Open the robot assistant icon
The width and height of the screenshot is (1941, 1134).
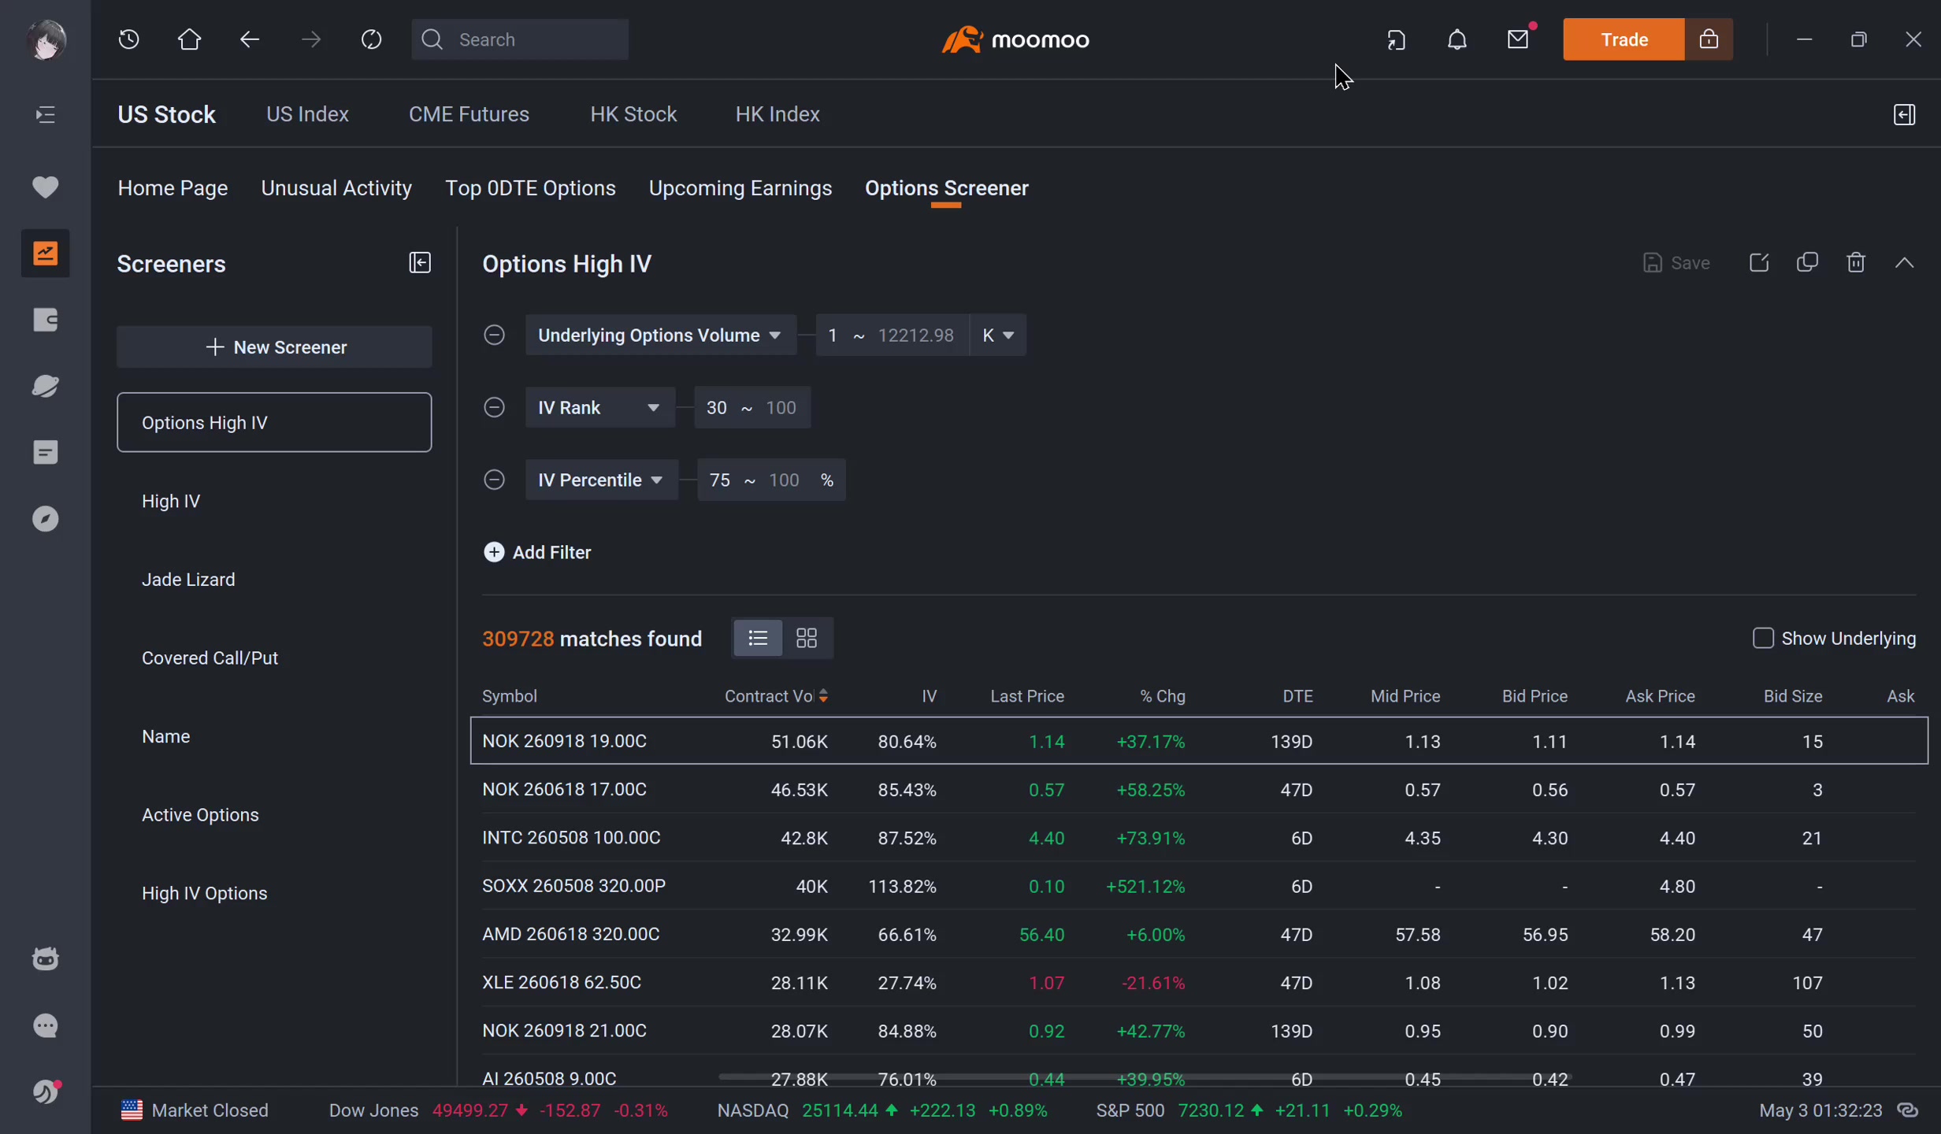click(46, 959)
